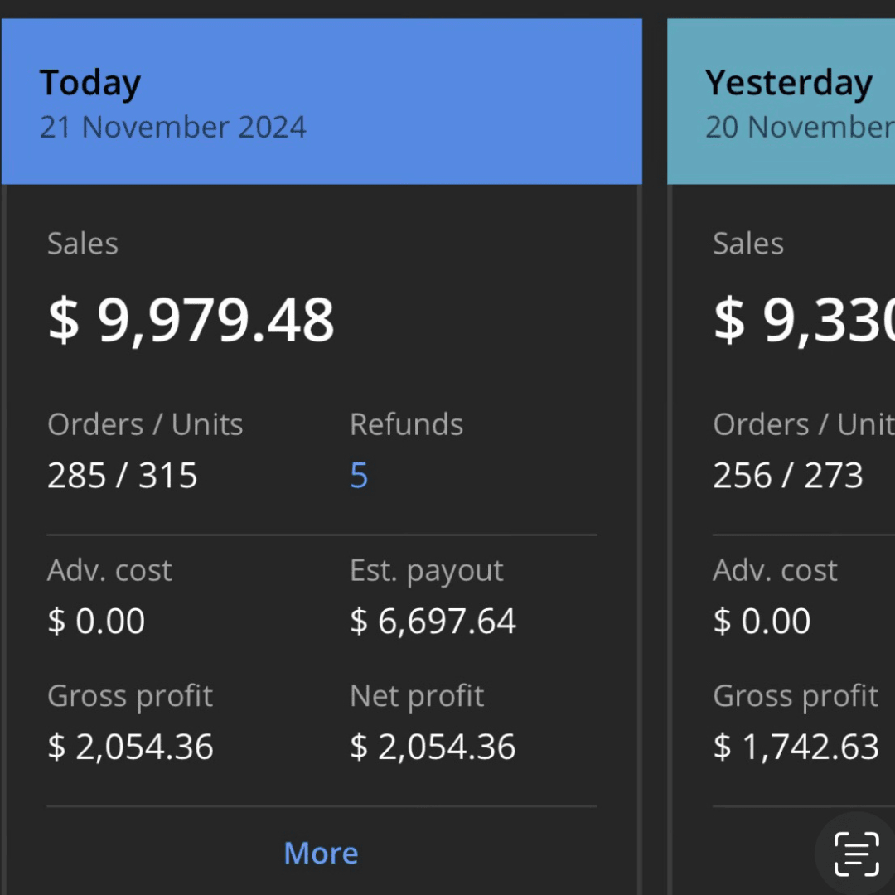
Task: Select the Today card header
Action: coord(322,101)
